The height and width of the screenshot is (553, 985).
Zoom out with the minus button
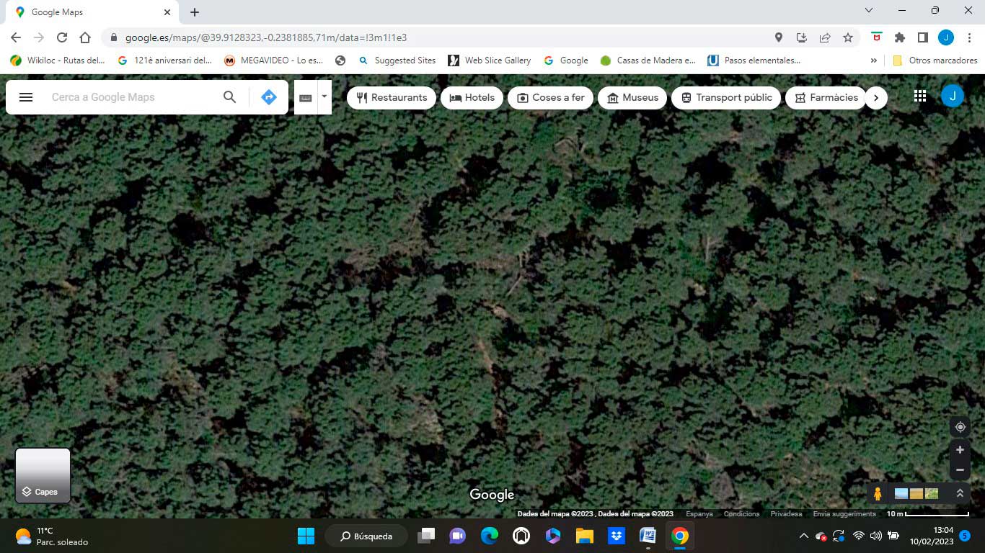coord(960,469)
